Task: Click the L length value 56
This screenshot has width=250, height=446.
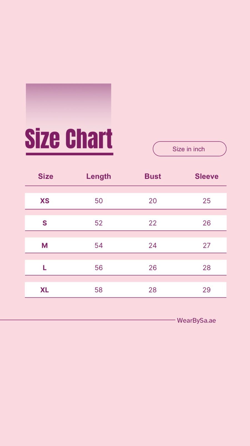Action: (99, 268)
